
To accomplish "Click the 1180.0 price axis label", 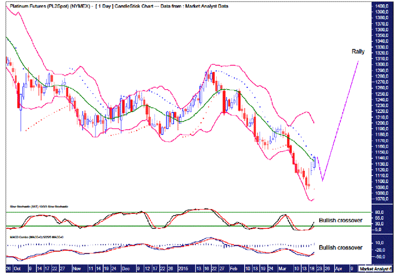I will (x=382, y=135).
